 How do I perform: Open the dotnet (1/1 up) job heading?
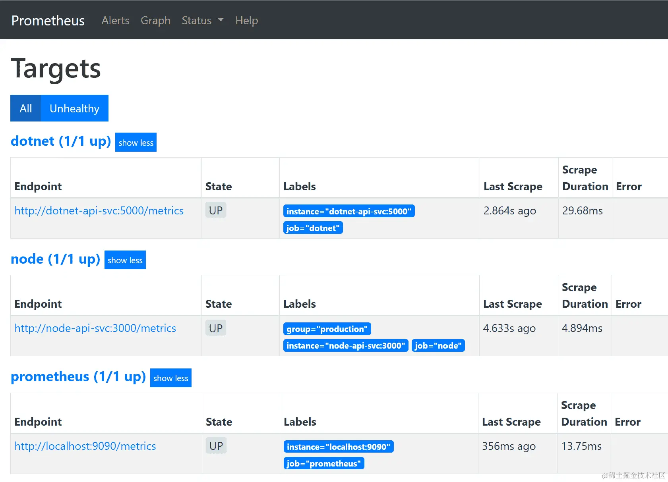(61, 141)
